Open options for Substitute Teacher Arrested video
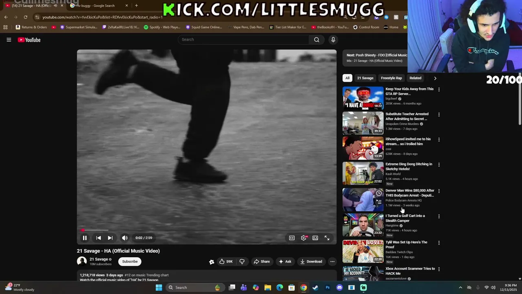This screenshot has height=294, width=522. 439,114
